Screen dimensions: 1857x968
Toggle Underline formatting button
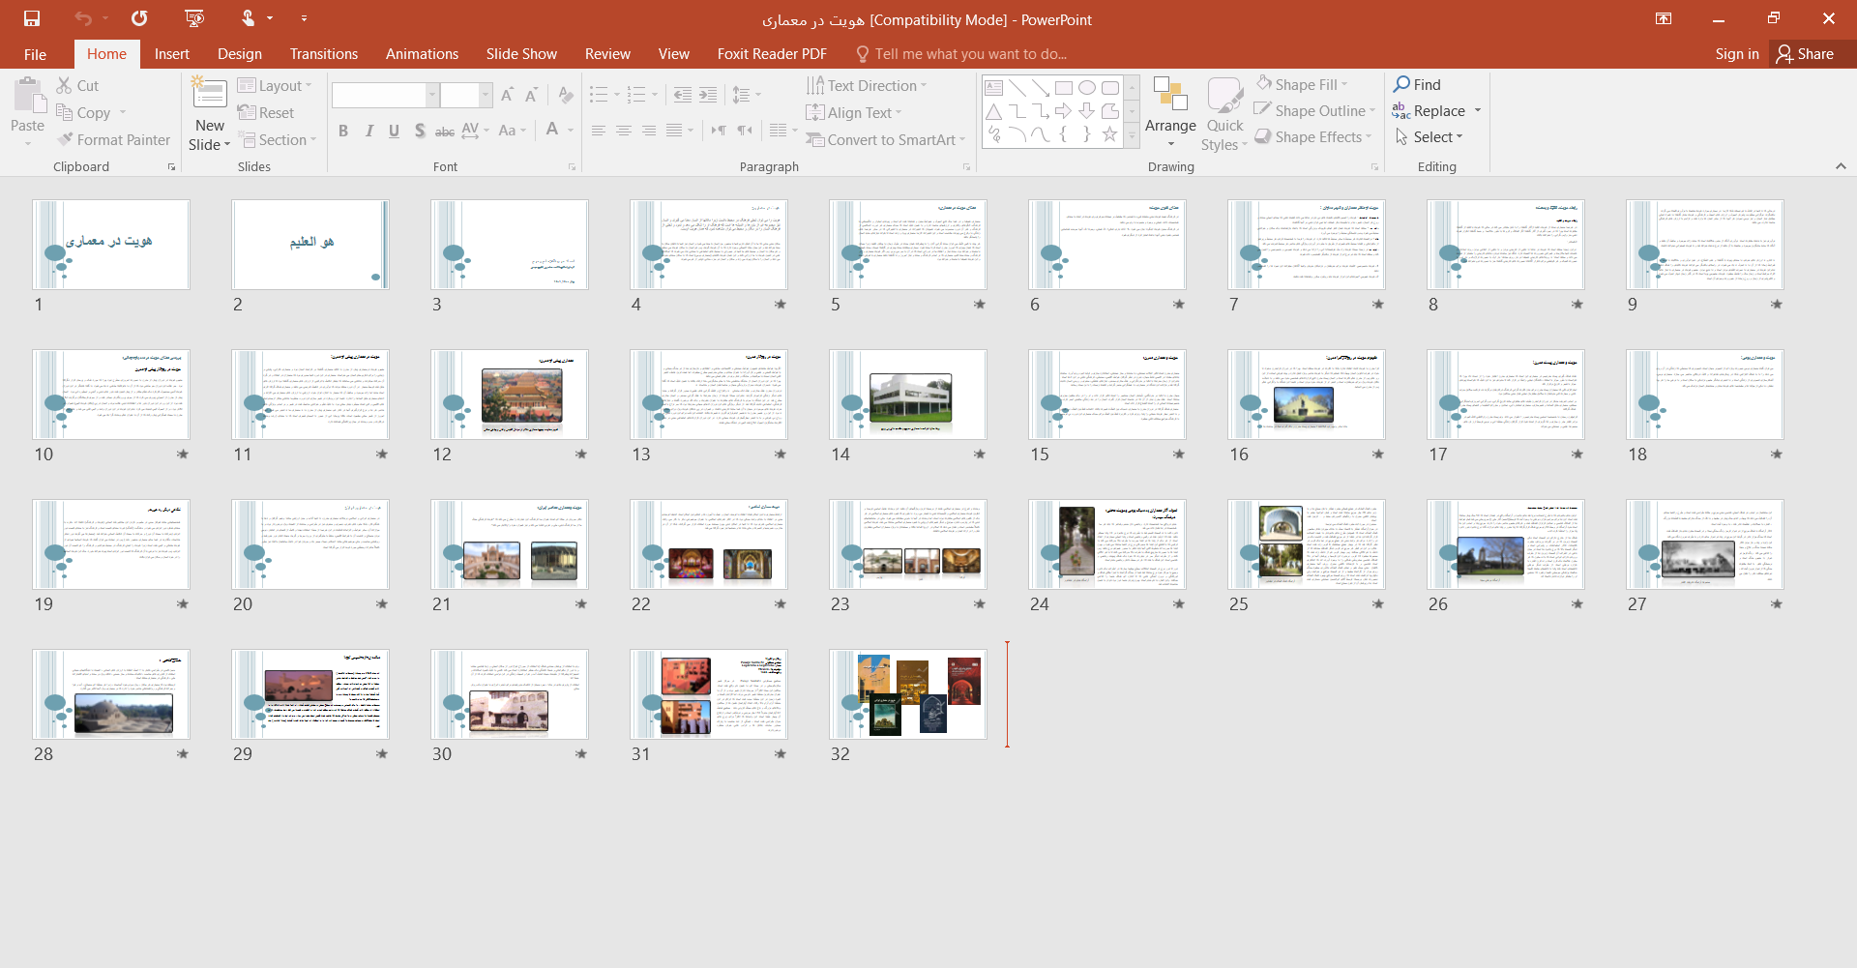coord(394,131)
